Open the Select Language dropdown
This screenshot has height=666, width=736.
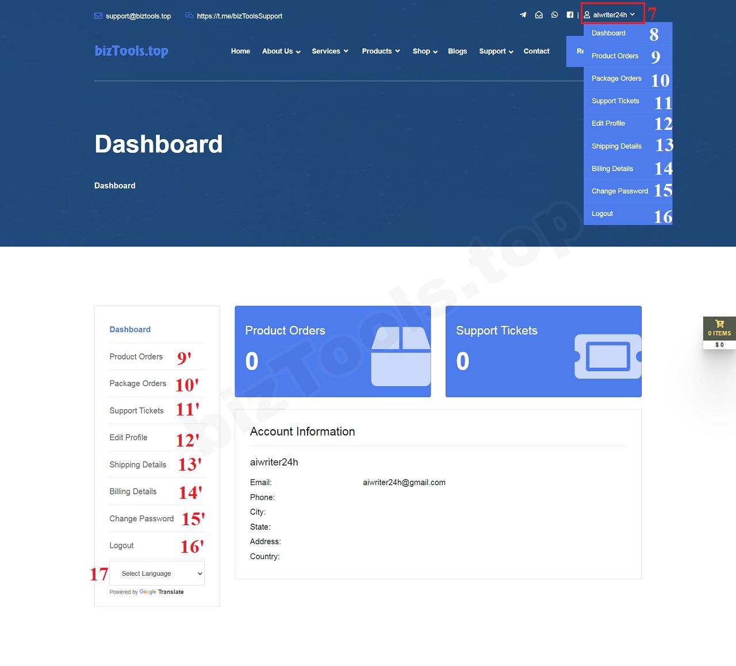coord(157,573)
